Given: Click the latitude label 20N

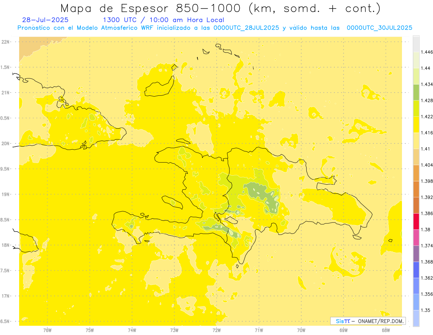Looking at the screenshot, I should 5,143.
